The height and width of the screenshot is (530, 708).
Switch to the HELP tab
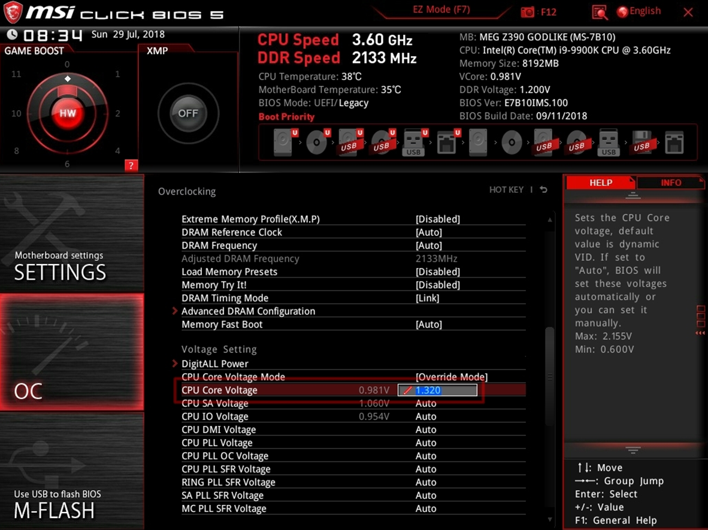tap(601, 183)
